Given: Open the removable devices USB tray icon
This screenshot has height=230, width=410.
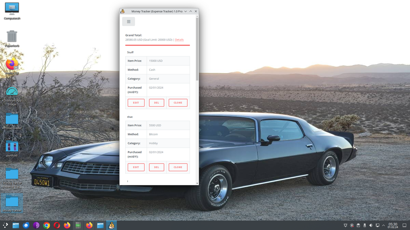Looking at the screenshot, I should click(365, 225).
